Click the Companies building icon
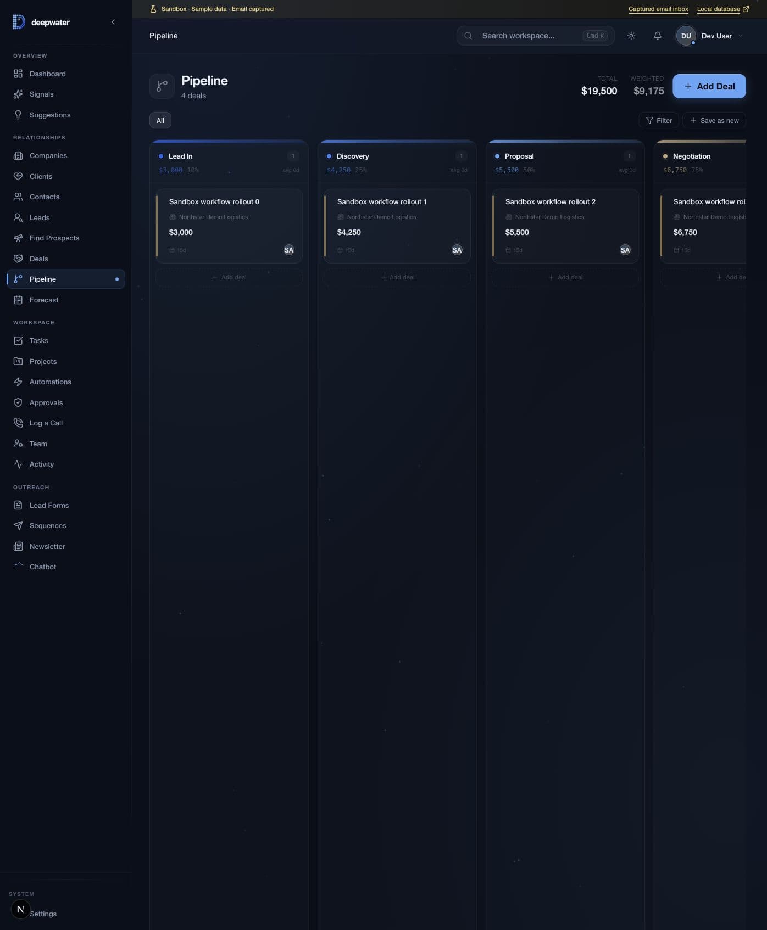767x930 pixels. (x=18, y=156)
